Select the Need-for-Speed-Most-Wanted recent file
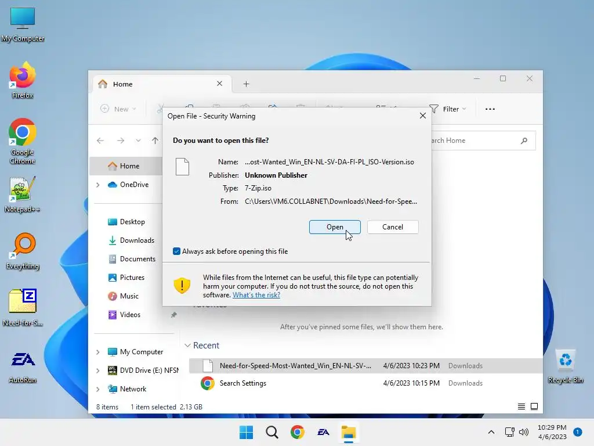Viewport: 594px width, 446px height. (x=365, y=366)
